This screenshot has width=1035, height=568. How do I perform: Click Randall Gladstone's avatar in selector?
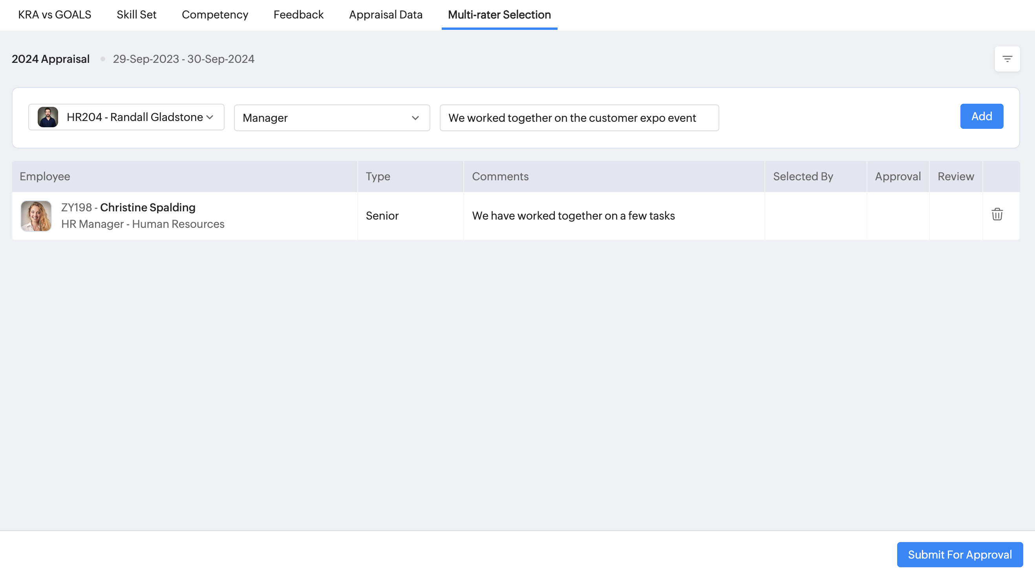pos(48,117)
